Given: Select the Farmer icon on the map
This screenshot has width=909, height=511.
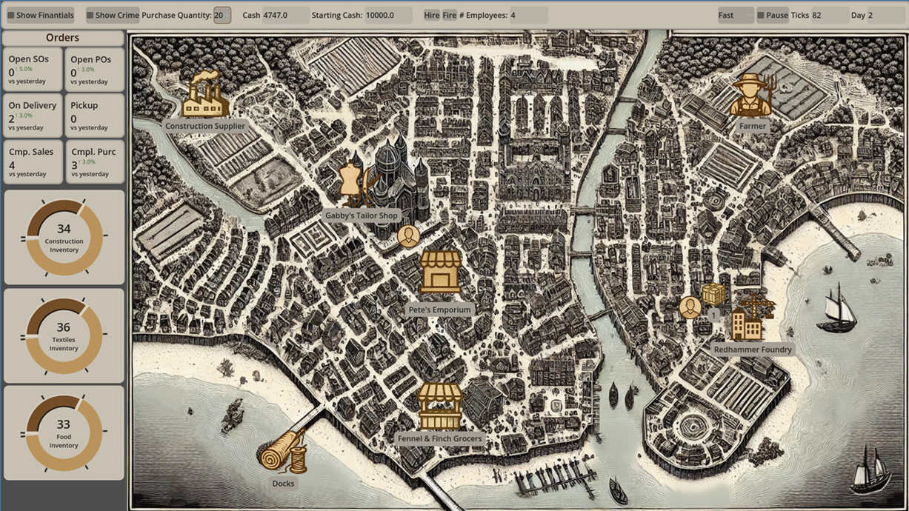Looking at the screenshot, I should [752, 95].
